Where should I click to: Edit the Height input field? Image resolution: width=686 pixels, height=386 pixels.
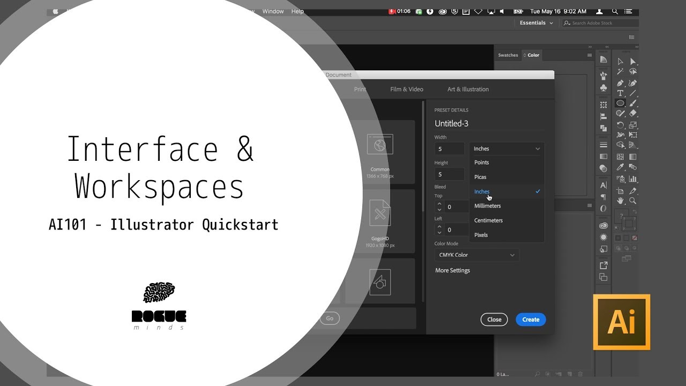450,174
